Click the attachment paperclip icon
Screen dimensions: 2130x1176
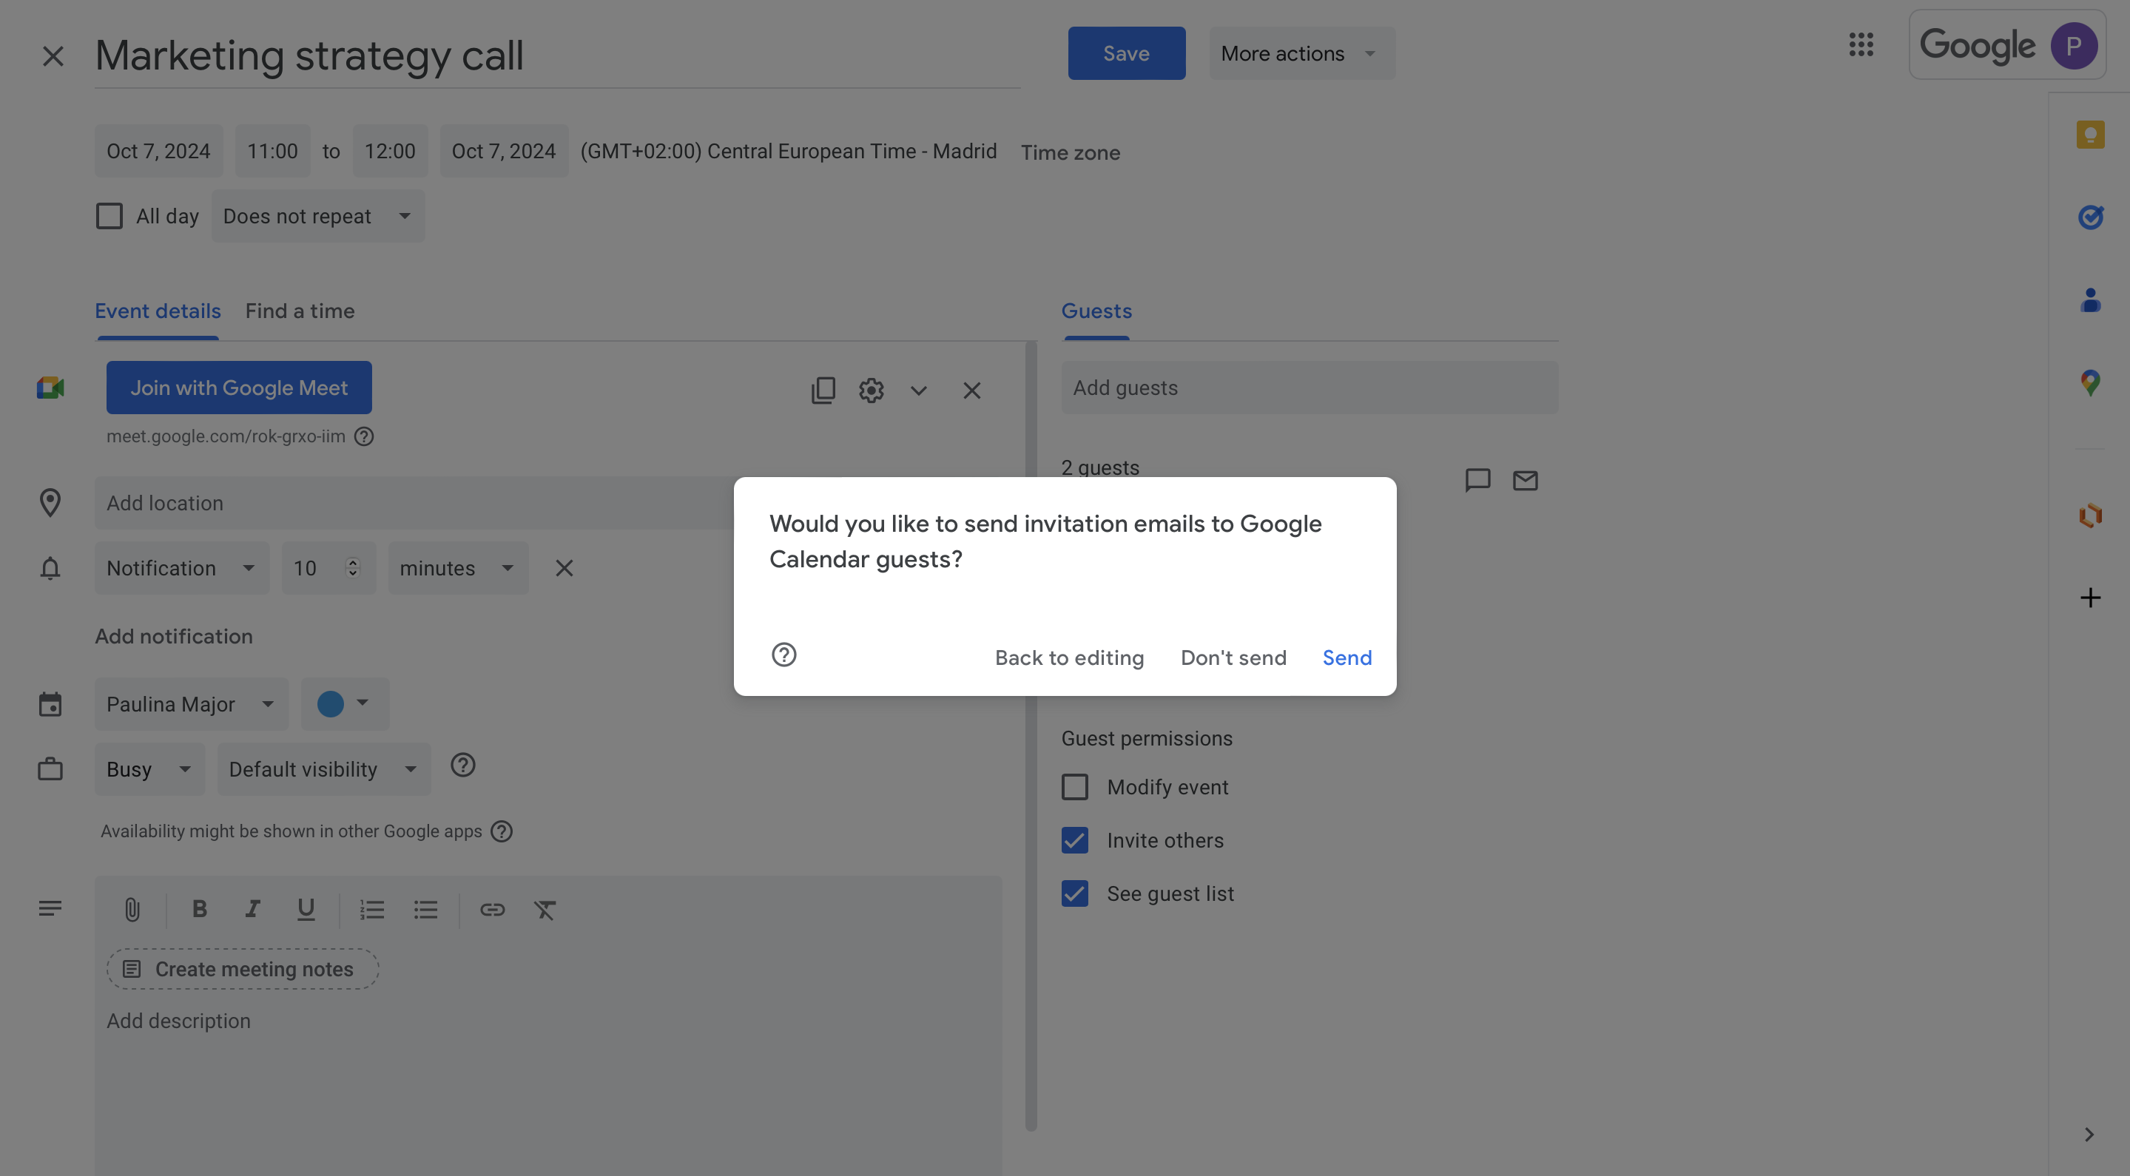(132, 910)
